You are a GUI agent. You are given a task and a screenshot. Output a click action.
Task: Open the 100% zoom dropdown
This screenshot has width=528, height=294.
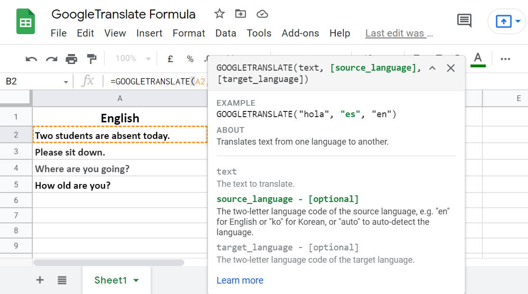[133, 59]
